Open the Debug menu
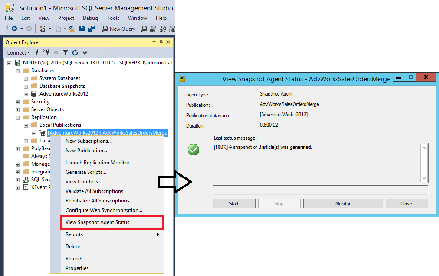Screen dimensions: 439x276 90,18
